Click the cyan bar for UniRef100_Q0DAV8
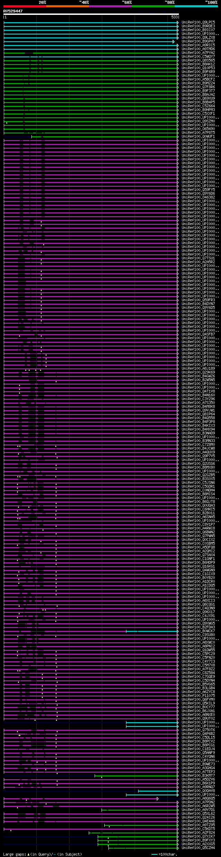This screenshot has height=857, width=221. 158,791
